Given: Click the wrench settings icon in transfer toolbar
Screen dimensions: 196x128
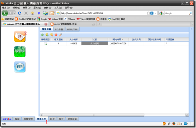Looking at the screenshot, I should (60, 35).
